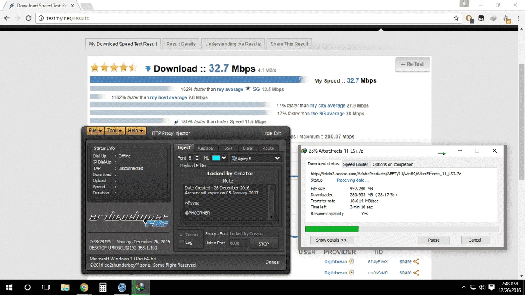Screen dimensions: 525x295
Task: Click Exit in HTTP Proxy Injector
Action: click(x=277, y=133)
